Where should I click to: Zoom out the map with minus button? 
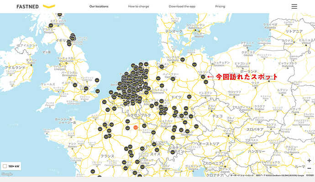point(309,168)
